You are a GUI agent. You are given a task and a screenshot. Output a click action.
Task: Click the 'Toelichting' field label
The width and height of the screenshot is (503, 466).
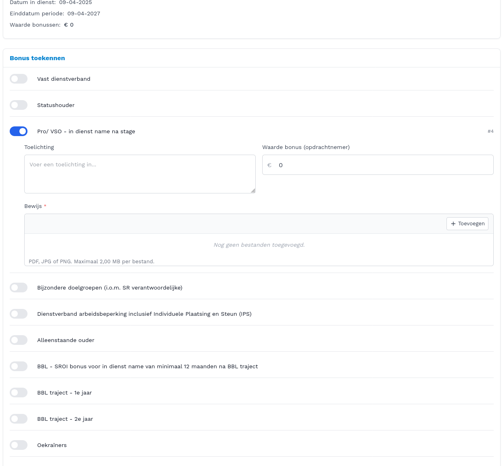coord(39,147)
